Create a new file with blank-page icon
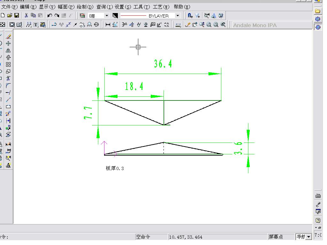This screenshot has width=327, height=245. click(3, 15)
